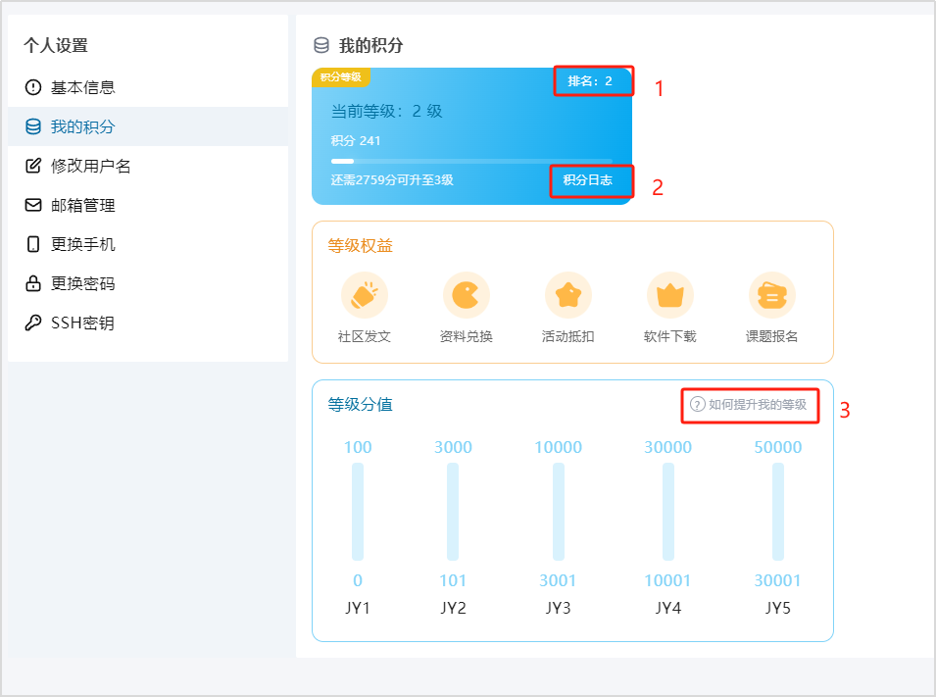Click the 社区发文 megaphone icon
Image resolution: width=936 pixels, height=697 pixels.
pyautogui.click(x=365, y=295)
